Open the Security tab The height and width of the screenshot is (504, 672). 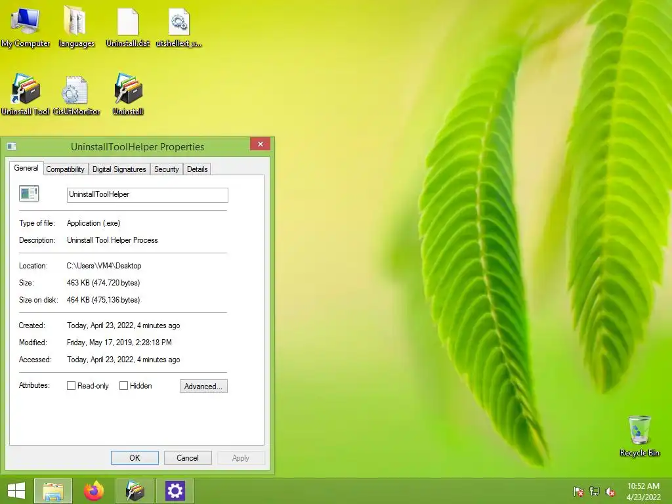[166, 169]
